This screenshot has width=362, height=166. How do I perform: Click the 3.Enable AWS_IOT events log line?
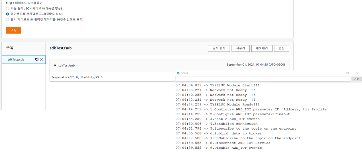217,119
